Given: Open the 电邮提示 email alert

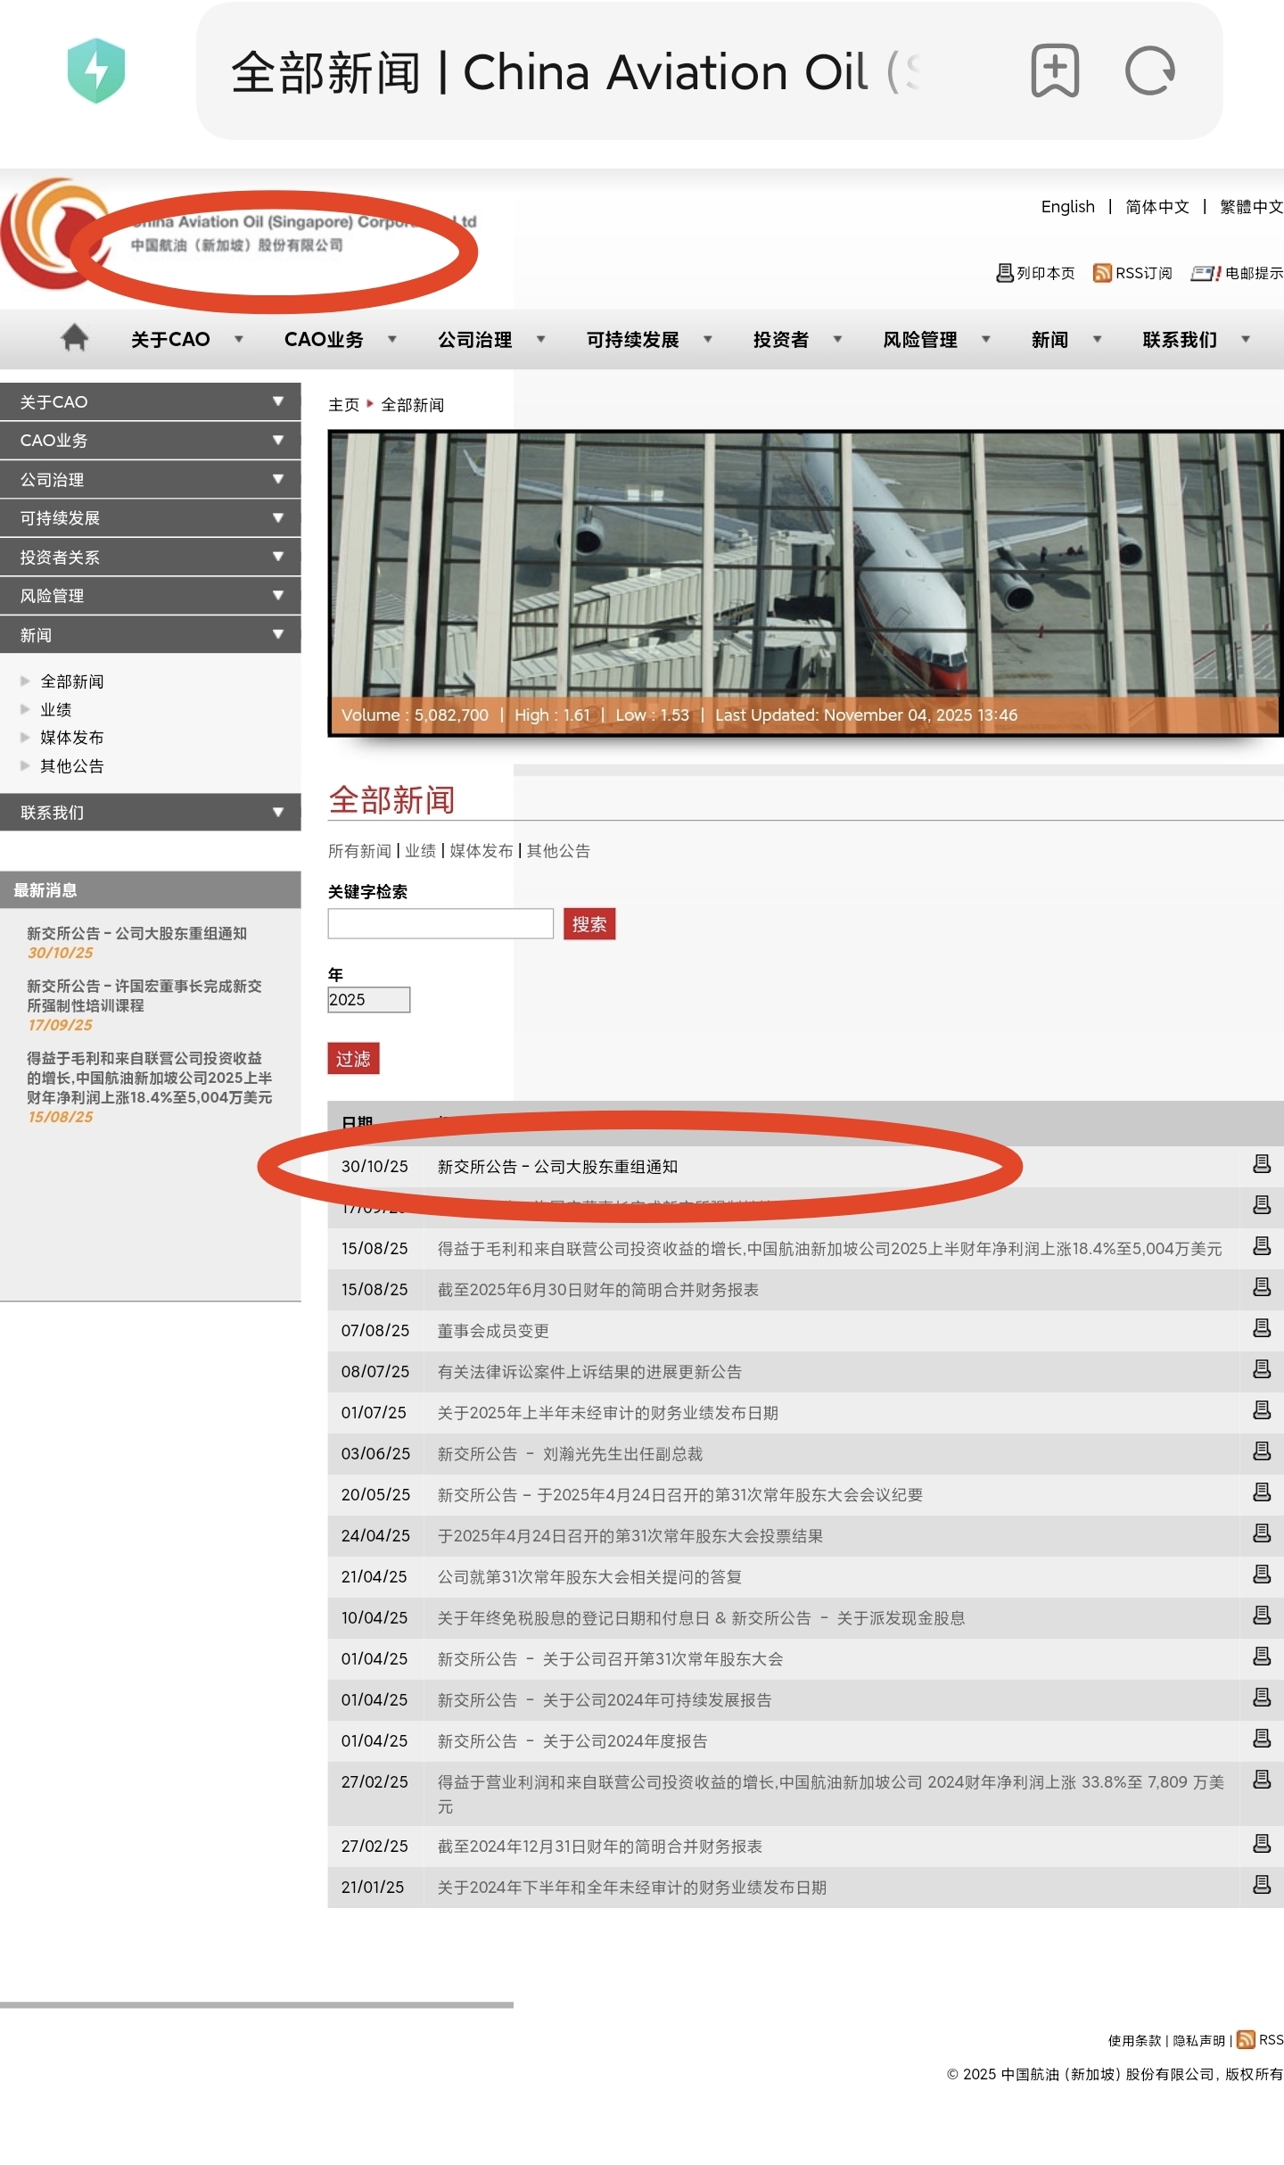Looking at the screenshot, I should (x=1237, y=273).
